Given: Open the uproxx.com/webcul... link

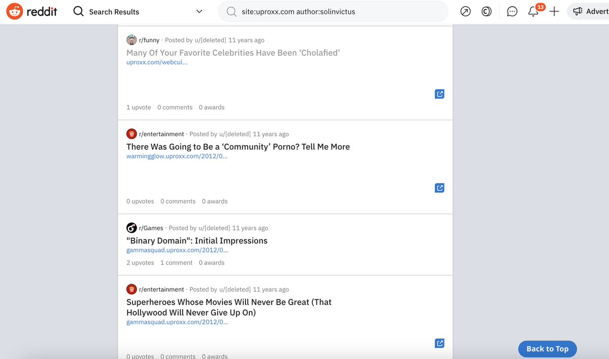Looking at the screenshot, I should (x=157, y=62).
